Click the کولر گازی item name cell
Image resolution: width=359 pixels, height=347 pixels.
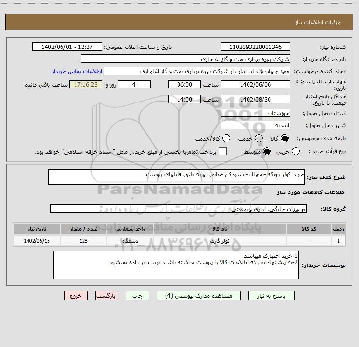coord(220,241)
